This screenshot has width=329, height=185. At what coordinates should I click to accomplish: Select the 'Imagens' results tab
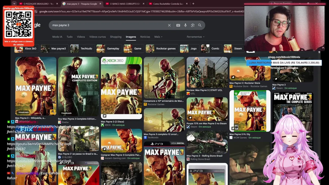(131, 37)
